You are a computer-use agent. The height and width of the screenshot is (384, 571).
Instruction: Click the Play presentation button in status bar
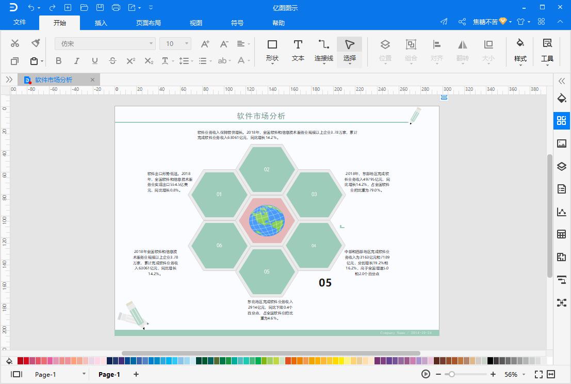[426, 374]
